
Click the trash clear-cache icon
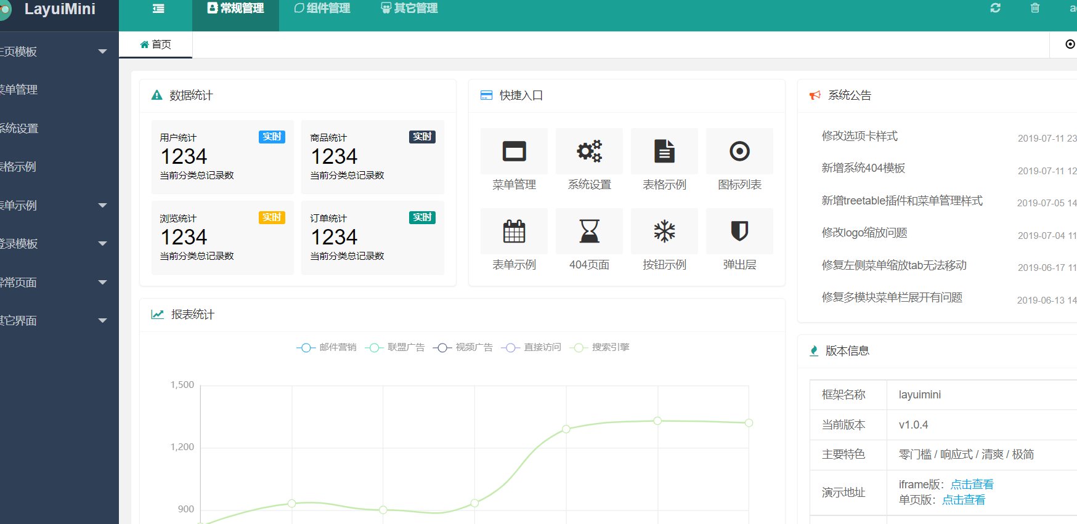click(1035, 8)
